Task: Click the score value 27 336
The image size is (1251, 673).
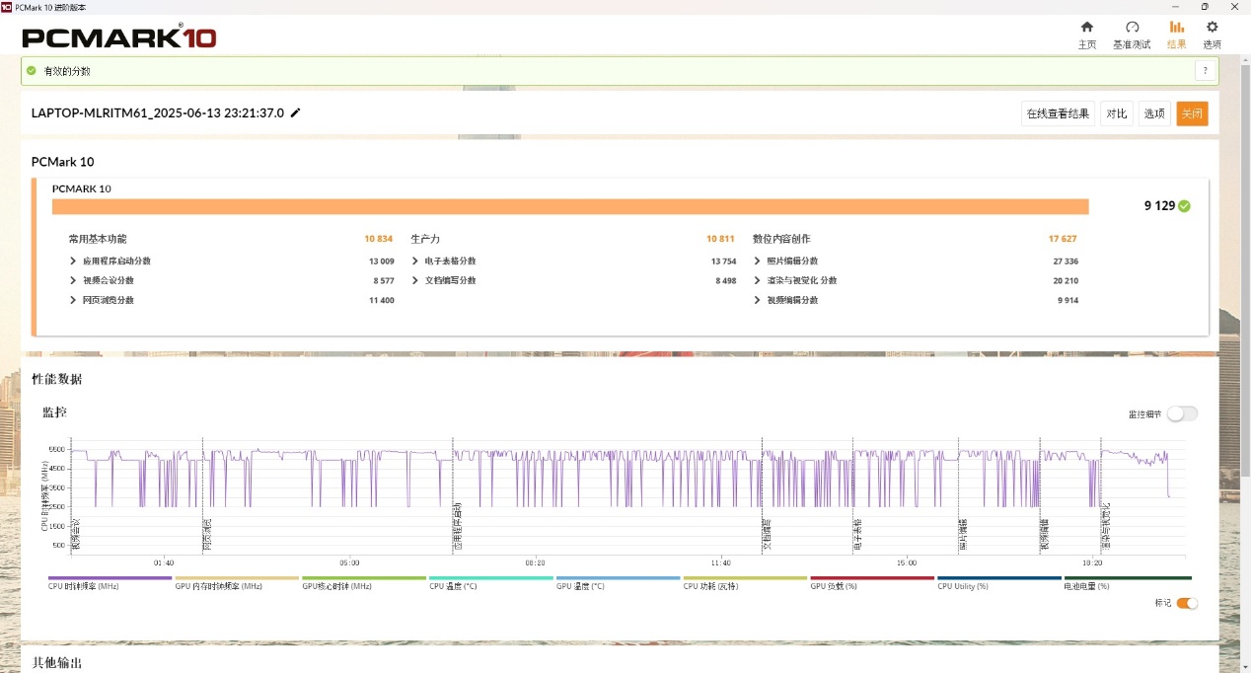Action: [1066, 262]
